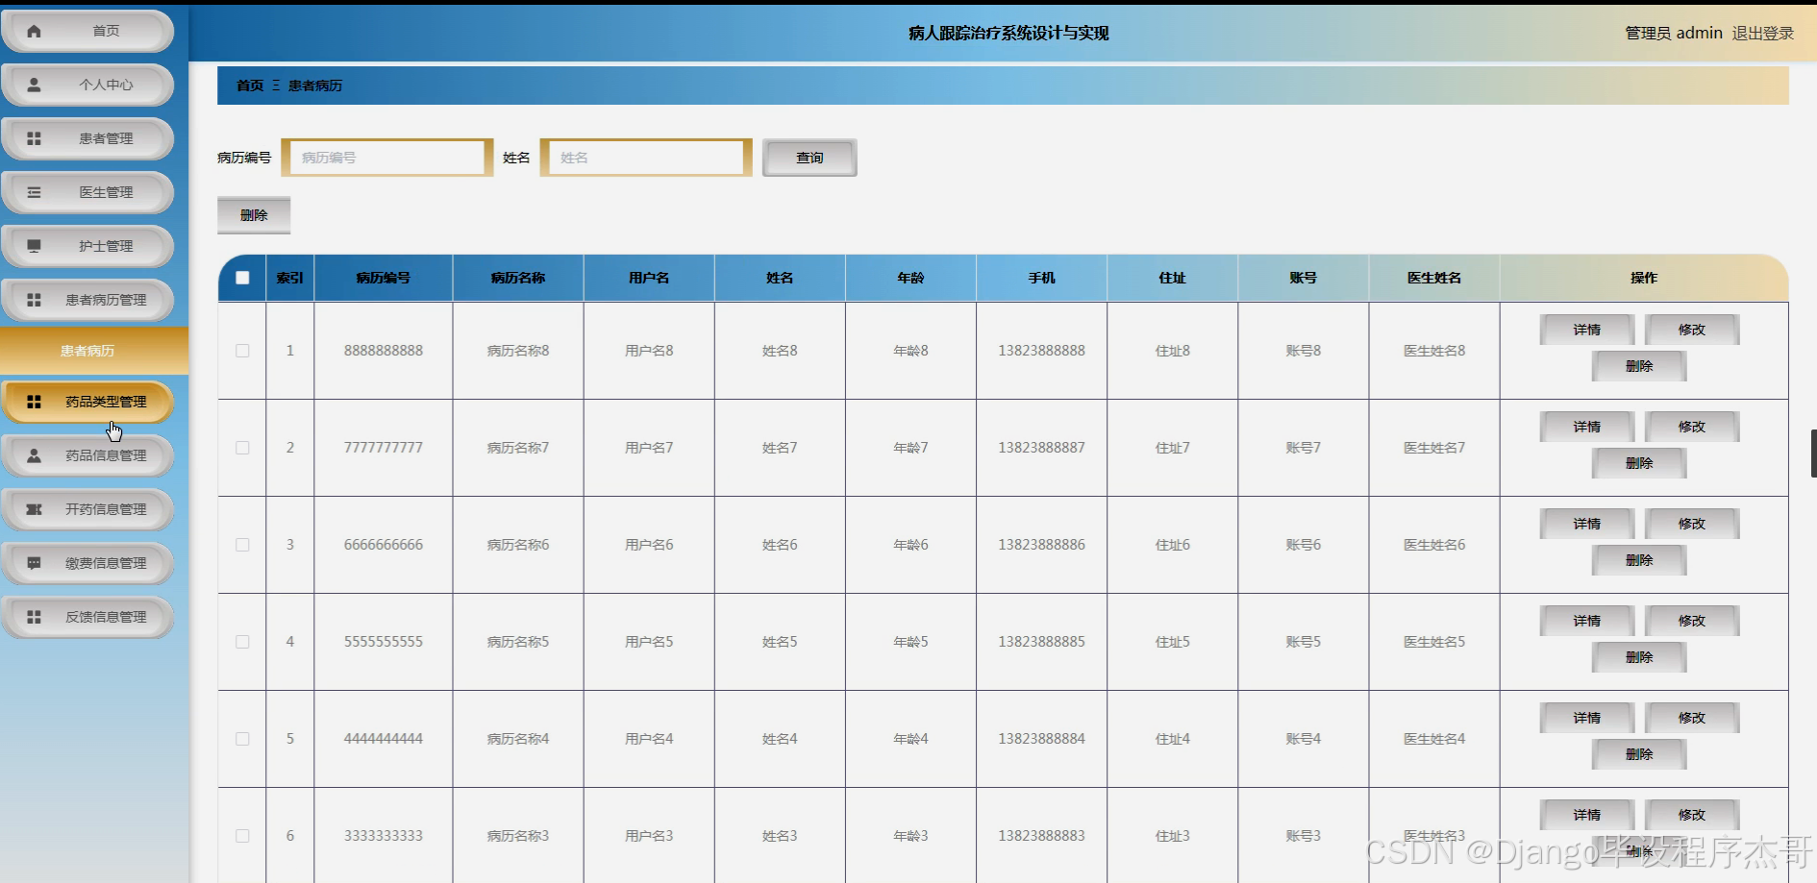
Task: Click the grid icon beside 反馈信息管理
Action: point(35,617)
